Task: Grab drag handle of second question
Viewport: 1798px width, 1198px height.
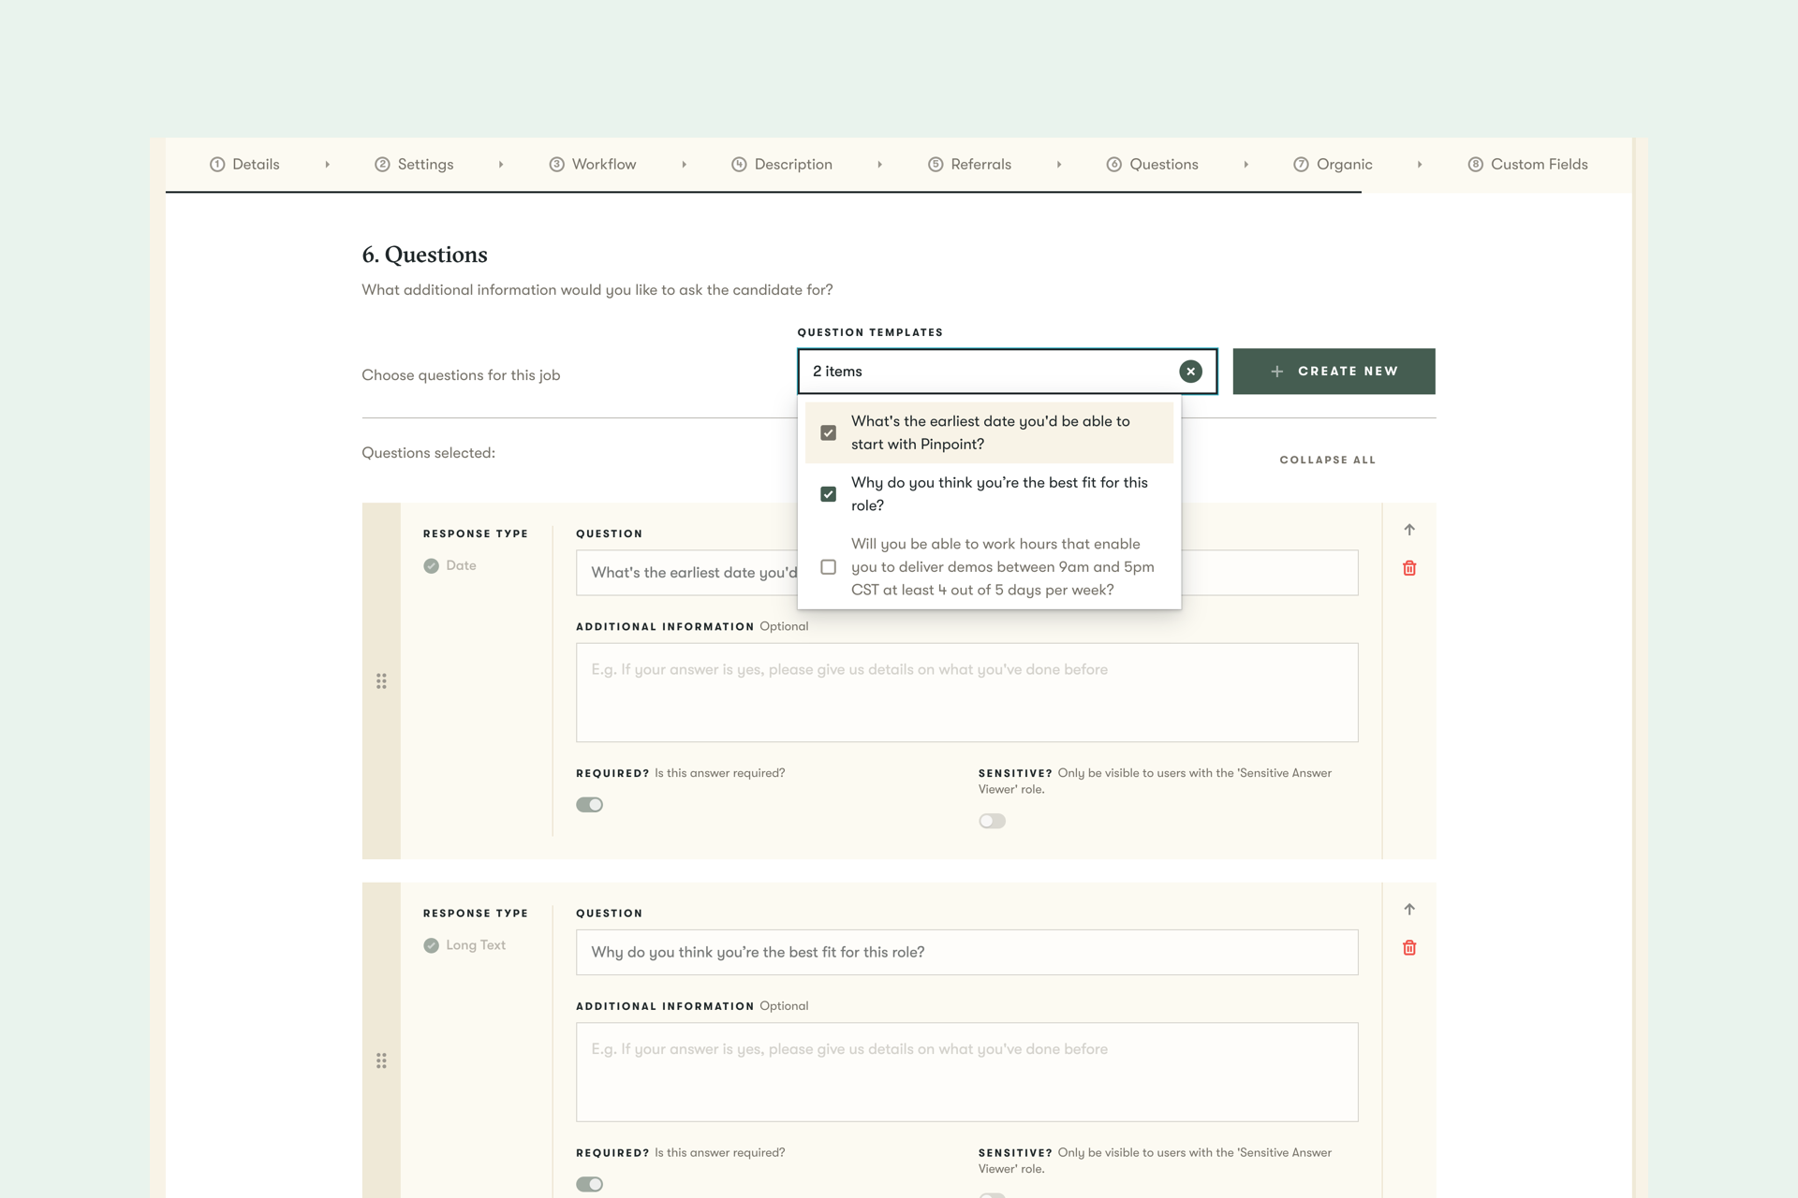Action: click(381, 1060)
